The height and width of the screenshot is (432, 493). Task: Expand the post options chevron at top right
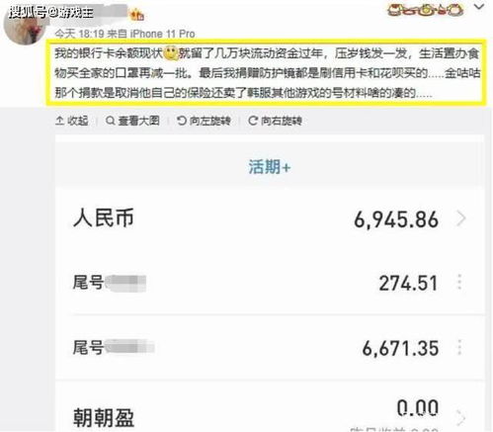(479, 7)
